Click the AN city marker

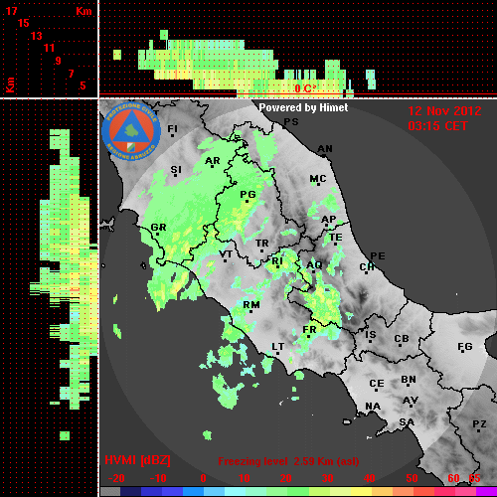point(325,150)
